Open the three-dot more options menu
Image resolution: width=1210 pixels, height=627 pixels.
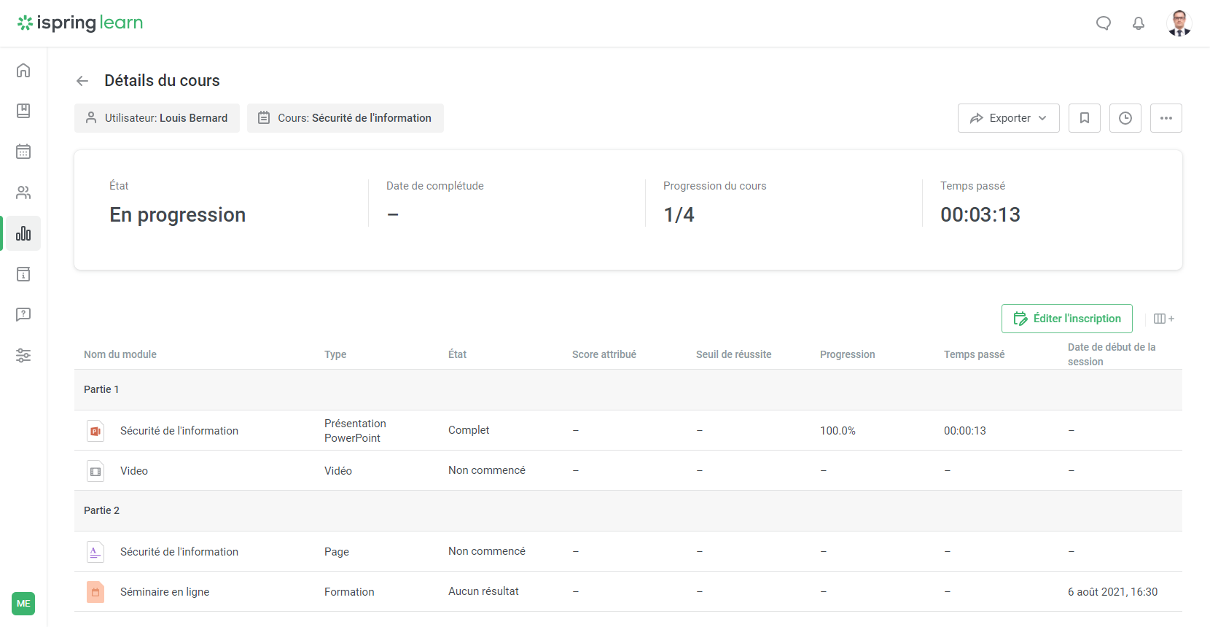click(x=1166, y=118)
